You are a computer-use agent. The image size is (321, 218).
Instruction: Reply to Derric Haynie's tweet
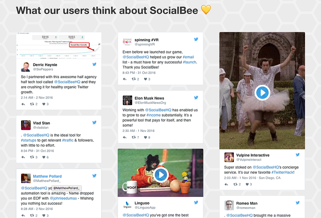[23, 104]
